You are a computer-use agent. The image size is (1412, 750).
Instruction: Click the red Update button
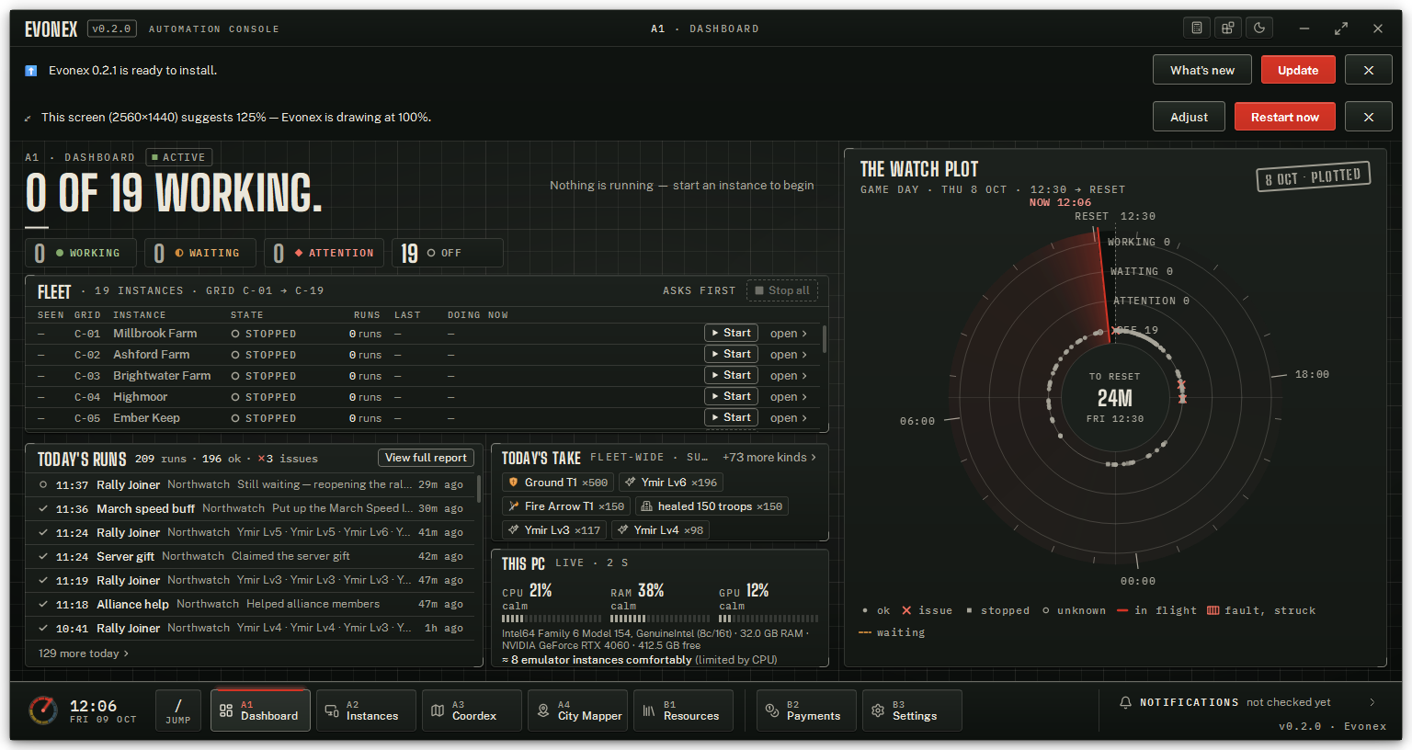tap(1298, 70)
